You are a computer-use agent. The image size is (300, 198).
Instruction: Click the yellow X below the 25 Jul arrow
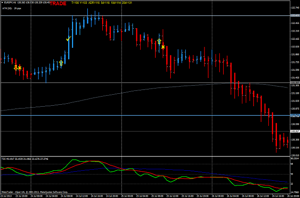coord(163,47)
